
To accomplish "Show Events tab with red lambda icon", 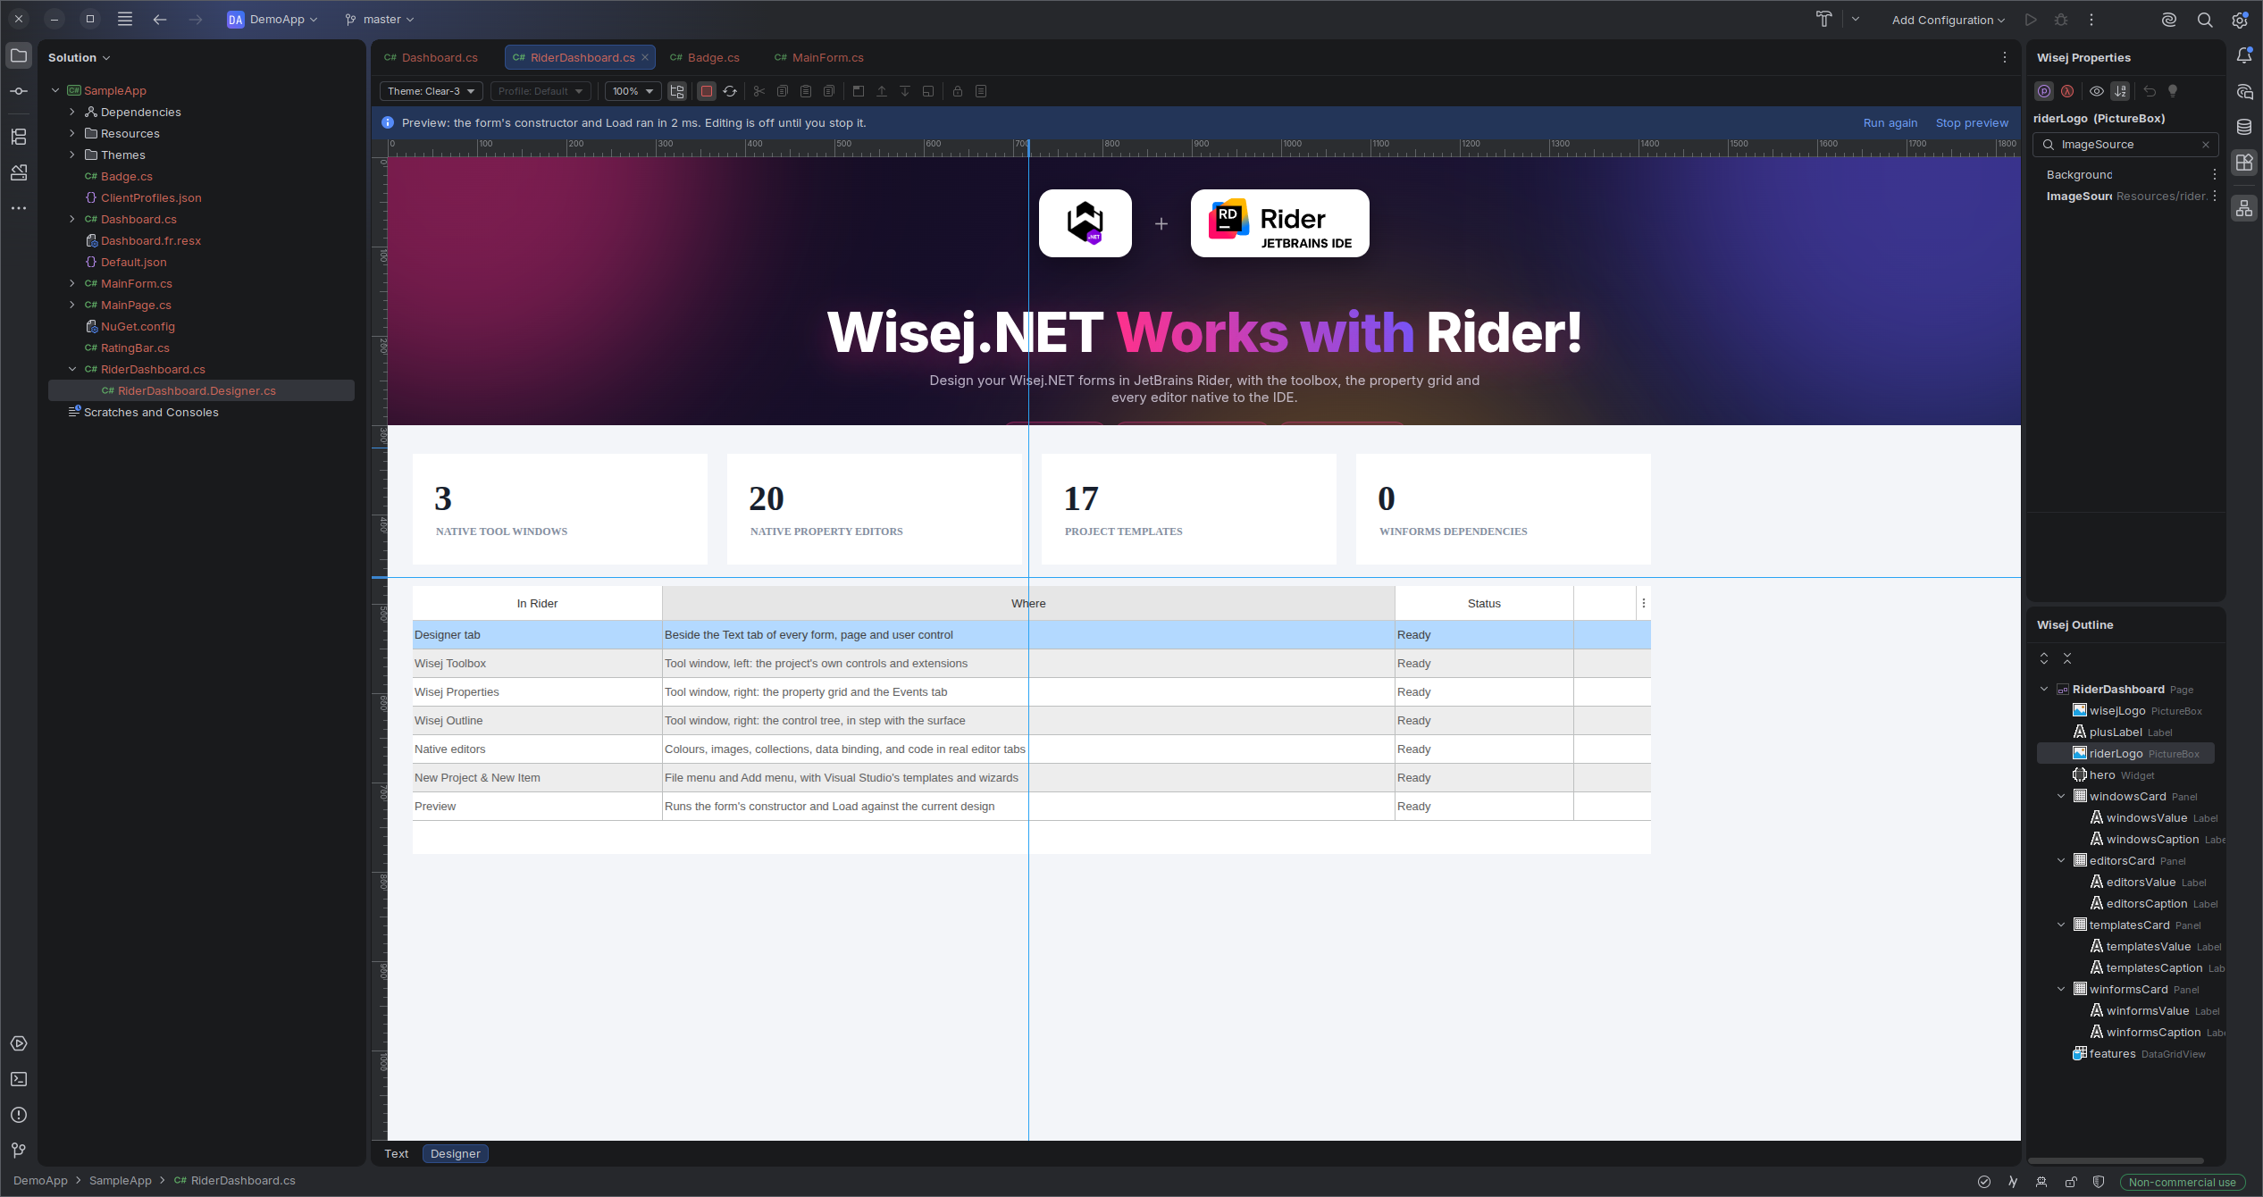I will click(x=2067, y=91).
